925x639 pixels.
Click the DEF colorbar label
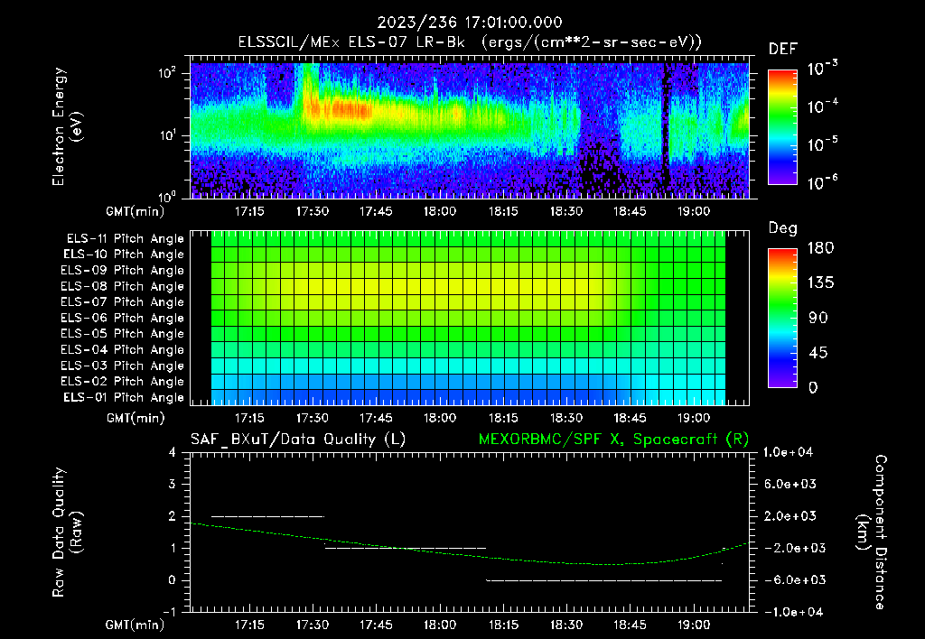coord(783,49)
